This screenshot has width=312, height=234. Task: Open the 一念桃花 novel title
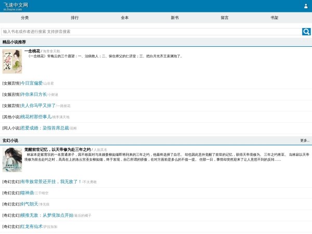click(33, 51)
